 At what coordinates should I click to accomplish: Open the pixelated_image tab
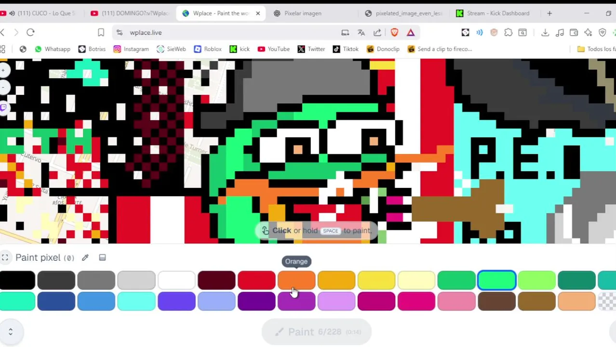click(x=404, y=13)
